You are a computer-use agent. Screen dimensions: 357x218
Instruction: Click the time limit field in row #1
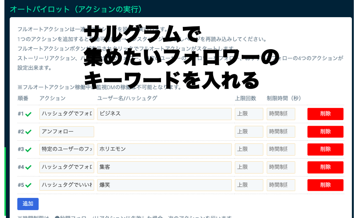click(281, 114)
